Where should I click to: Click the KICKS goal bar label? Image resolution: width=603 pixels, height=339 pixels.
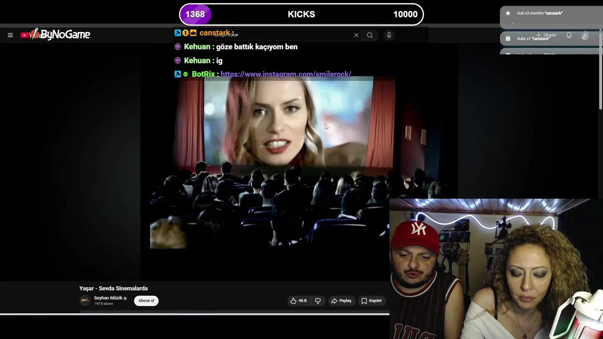(x=301, y=14)
